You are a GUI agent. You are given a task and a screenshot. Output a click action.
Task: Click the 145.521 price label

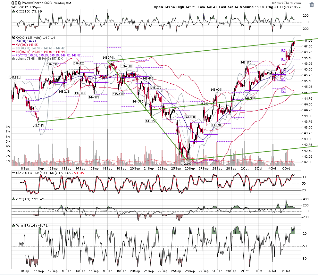point(15,78)
